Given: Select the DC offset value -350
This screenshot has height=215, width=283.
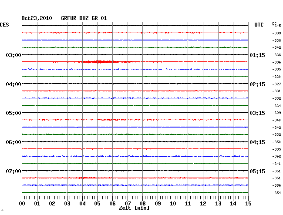Looking at the screenshot, I should click(x=276, y=142).
